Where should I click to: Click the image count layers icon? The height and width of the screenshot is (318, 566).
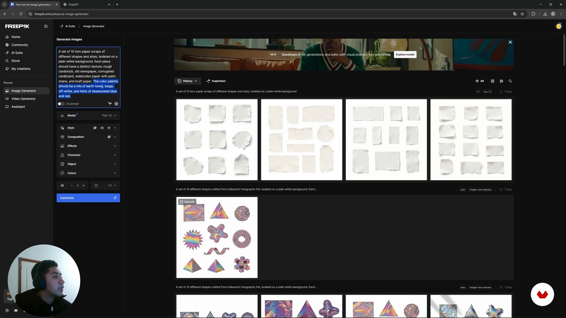pos(62,185)
